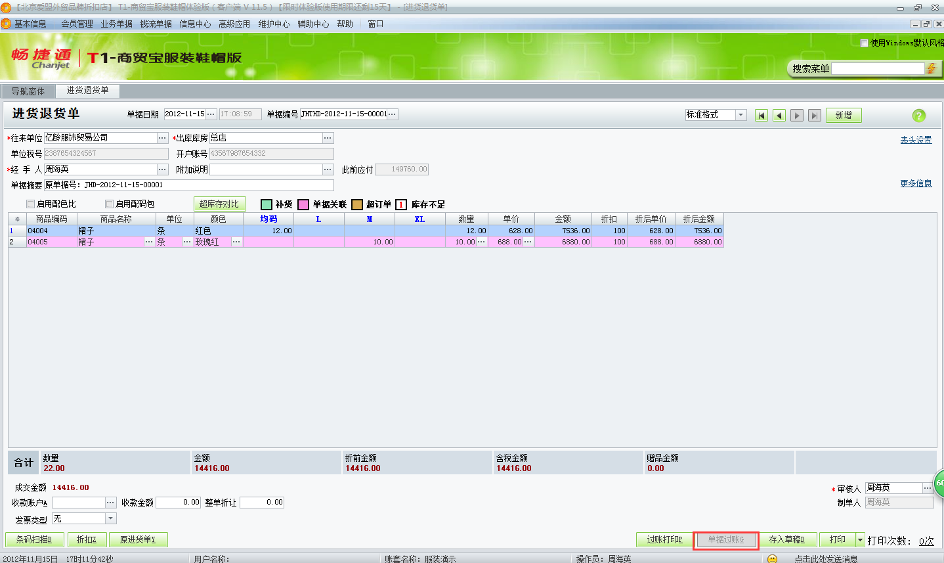944x563 pixels.
Task: Jump to the last record
Action: pyautogui.click(x=815, y=116)
